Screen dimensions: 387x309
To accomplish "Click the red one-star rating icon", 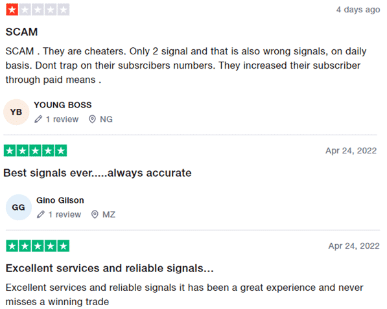I will 12,10.
